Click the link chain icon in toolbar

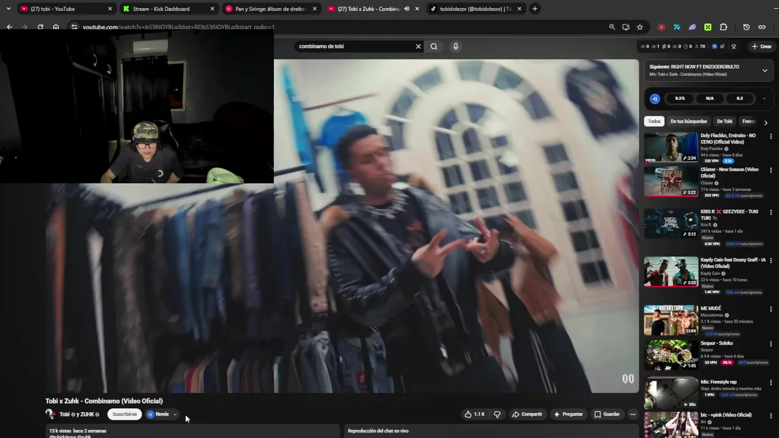tap(762, 27)
